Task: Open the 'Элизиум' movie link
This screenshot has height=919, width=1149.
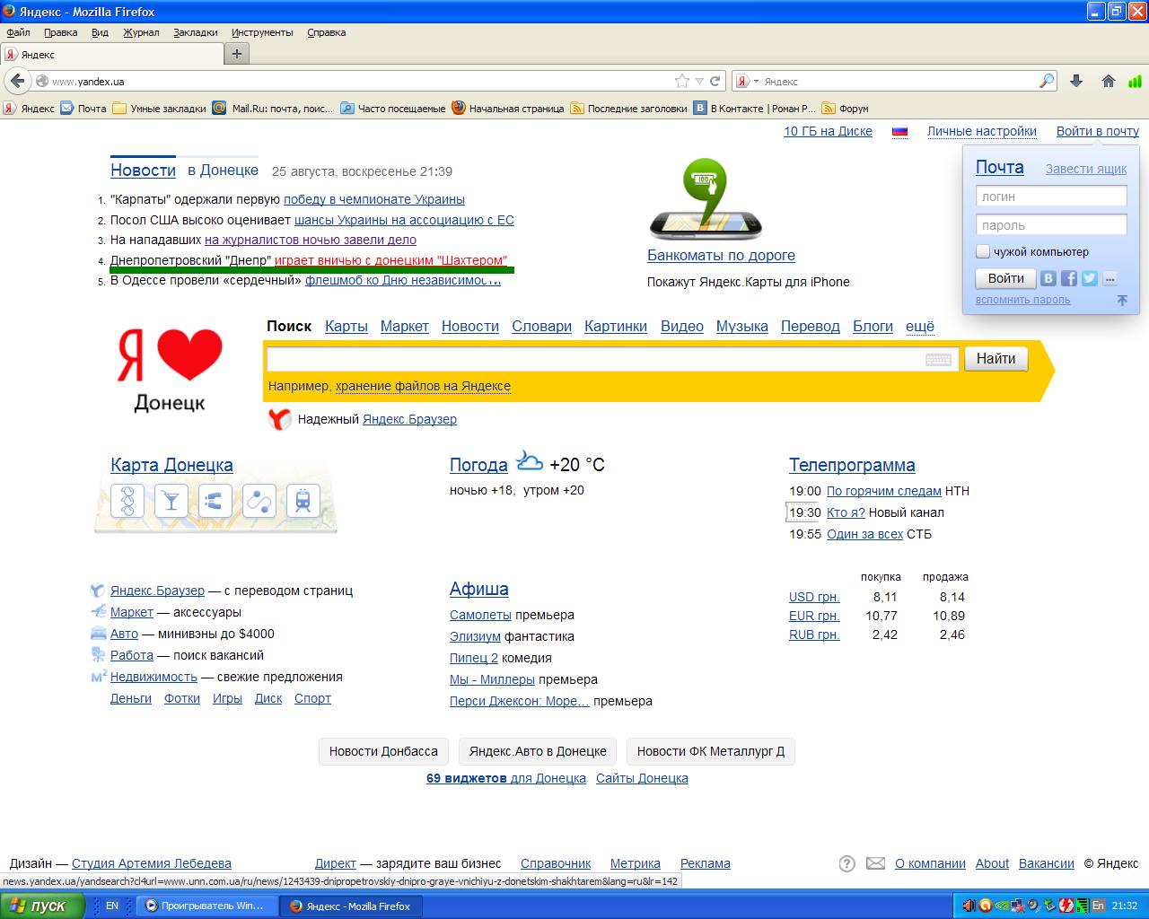Action: (475, 636)
